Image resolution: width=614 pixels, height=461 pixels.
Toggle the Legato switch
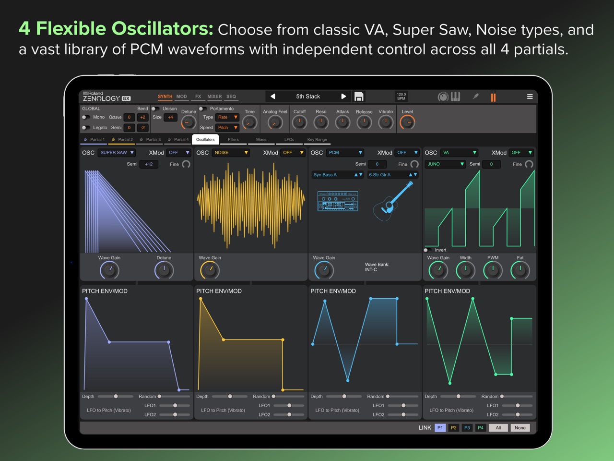85,128
